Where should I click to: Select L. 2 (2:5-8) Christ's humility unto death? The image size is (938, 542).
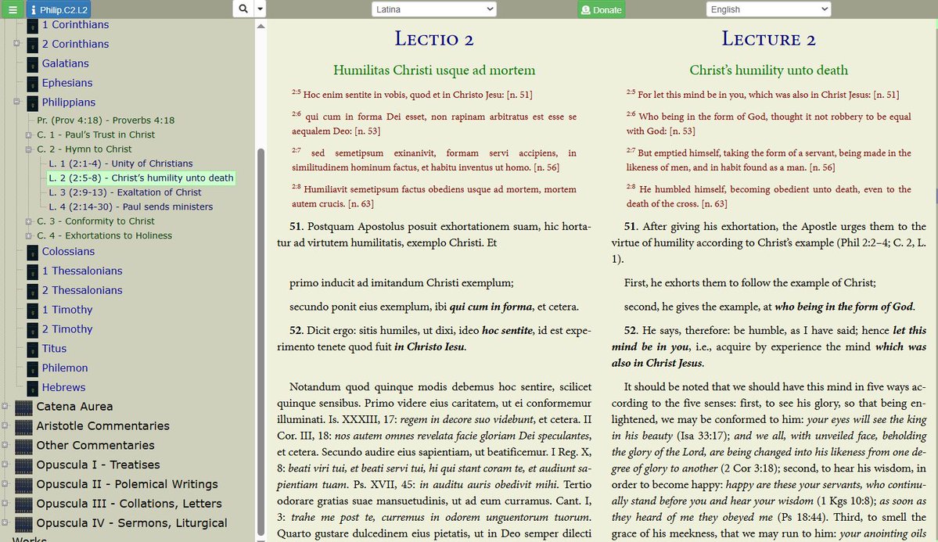tap(141, 178)
